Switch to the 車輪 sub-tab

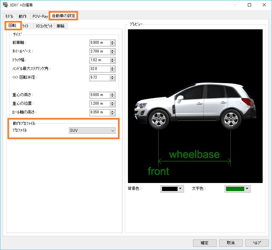[61, 26]
